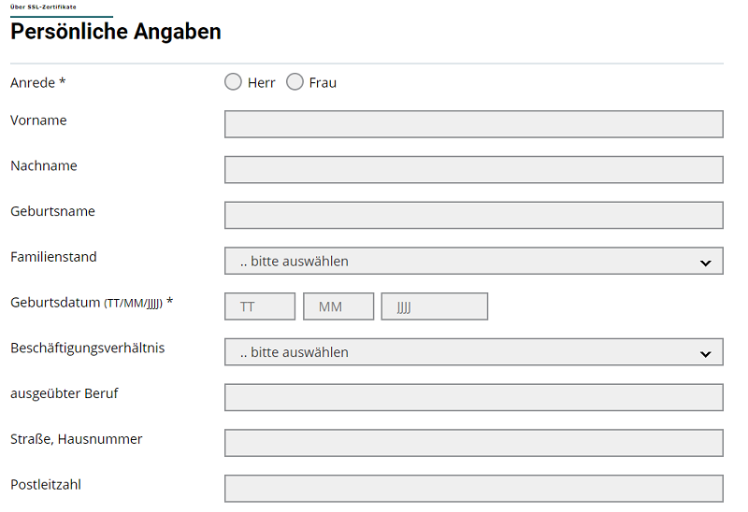
Task: Click the Vorname input field
Action: pyautogui.click(x=474, y=124)
